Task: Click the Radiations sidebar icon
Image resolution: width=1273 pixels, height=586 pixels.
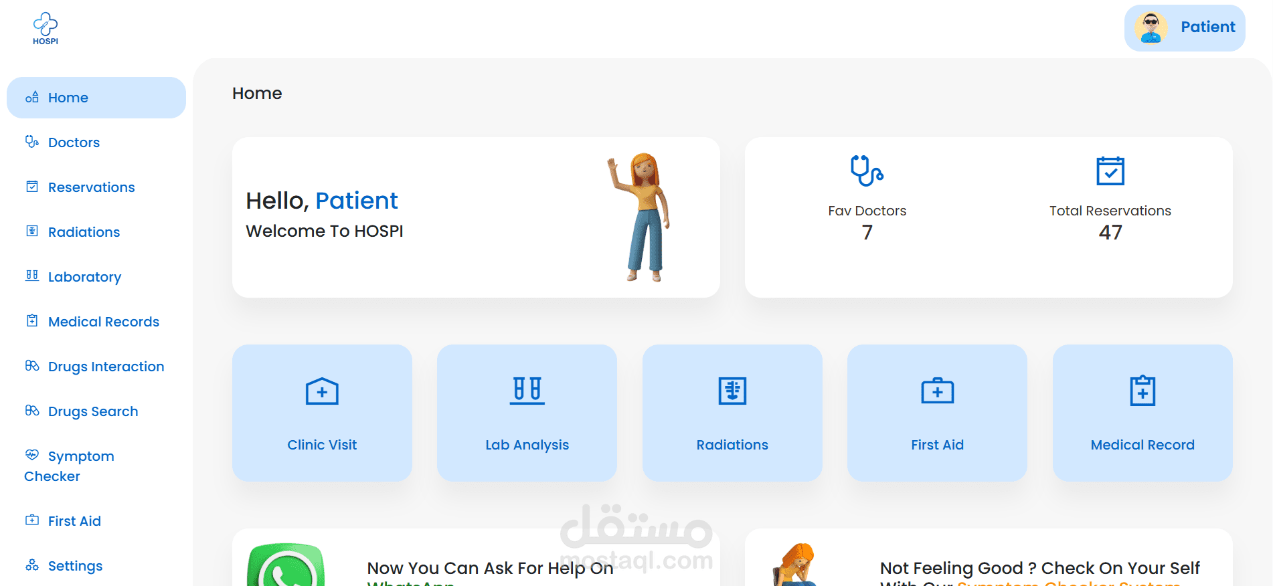Action: click(x=32, y=231)
